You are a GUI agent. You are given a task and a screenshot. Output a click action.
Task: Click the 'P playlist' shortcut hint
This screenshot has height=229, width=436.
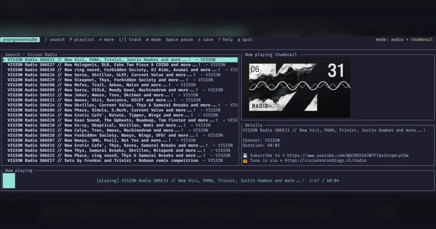coord(82,40)
